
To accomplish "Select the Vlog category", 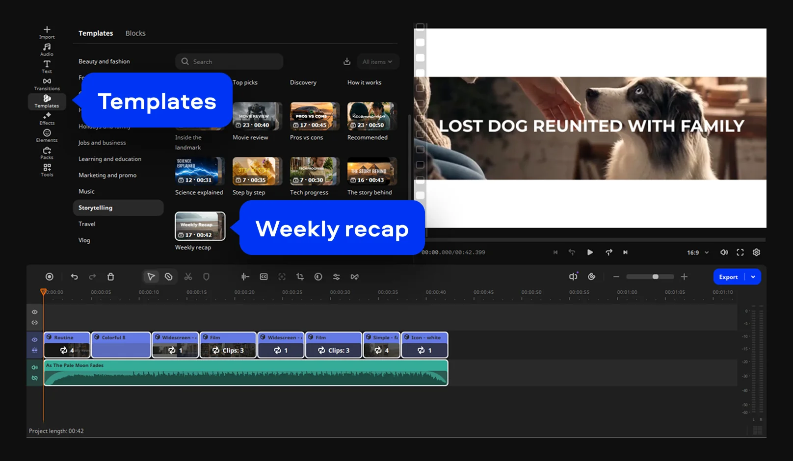I will click(x=84, y=240).
